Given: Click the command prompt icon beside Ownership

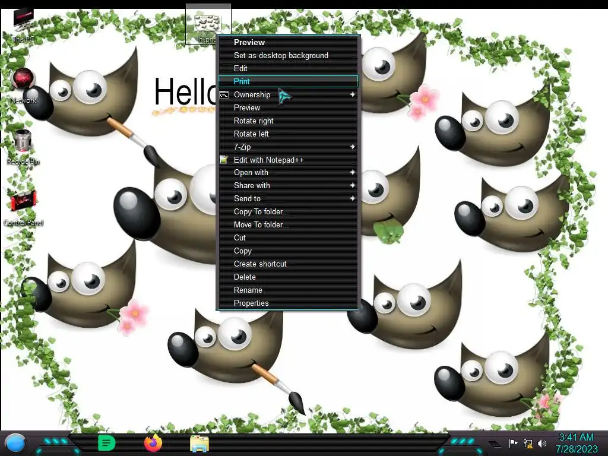Looking at the screenshot, I should pos(224,95).
